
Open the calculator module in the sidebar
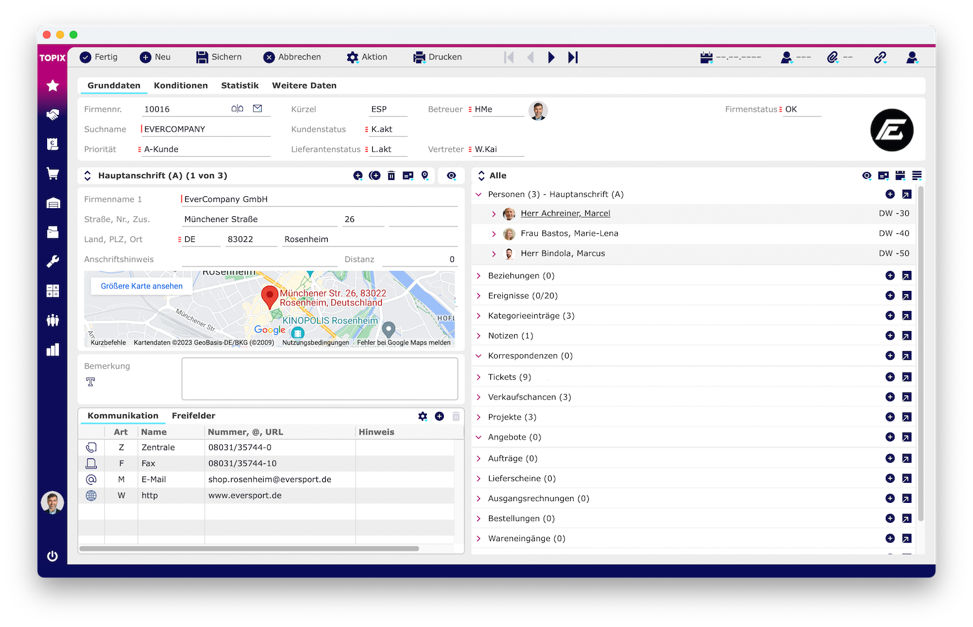tap(53, 291)
